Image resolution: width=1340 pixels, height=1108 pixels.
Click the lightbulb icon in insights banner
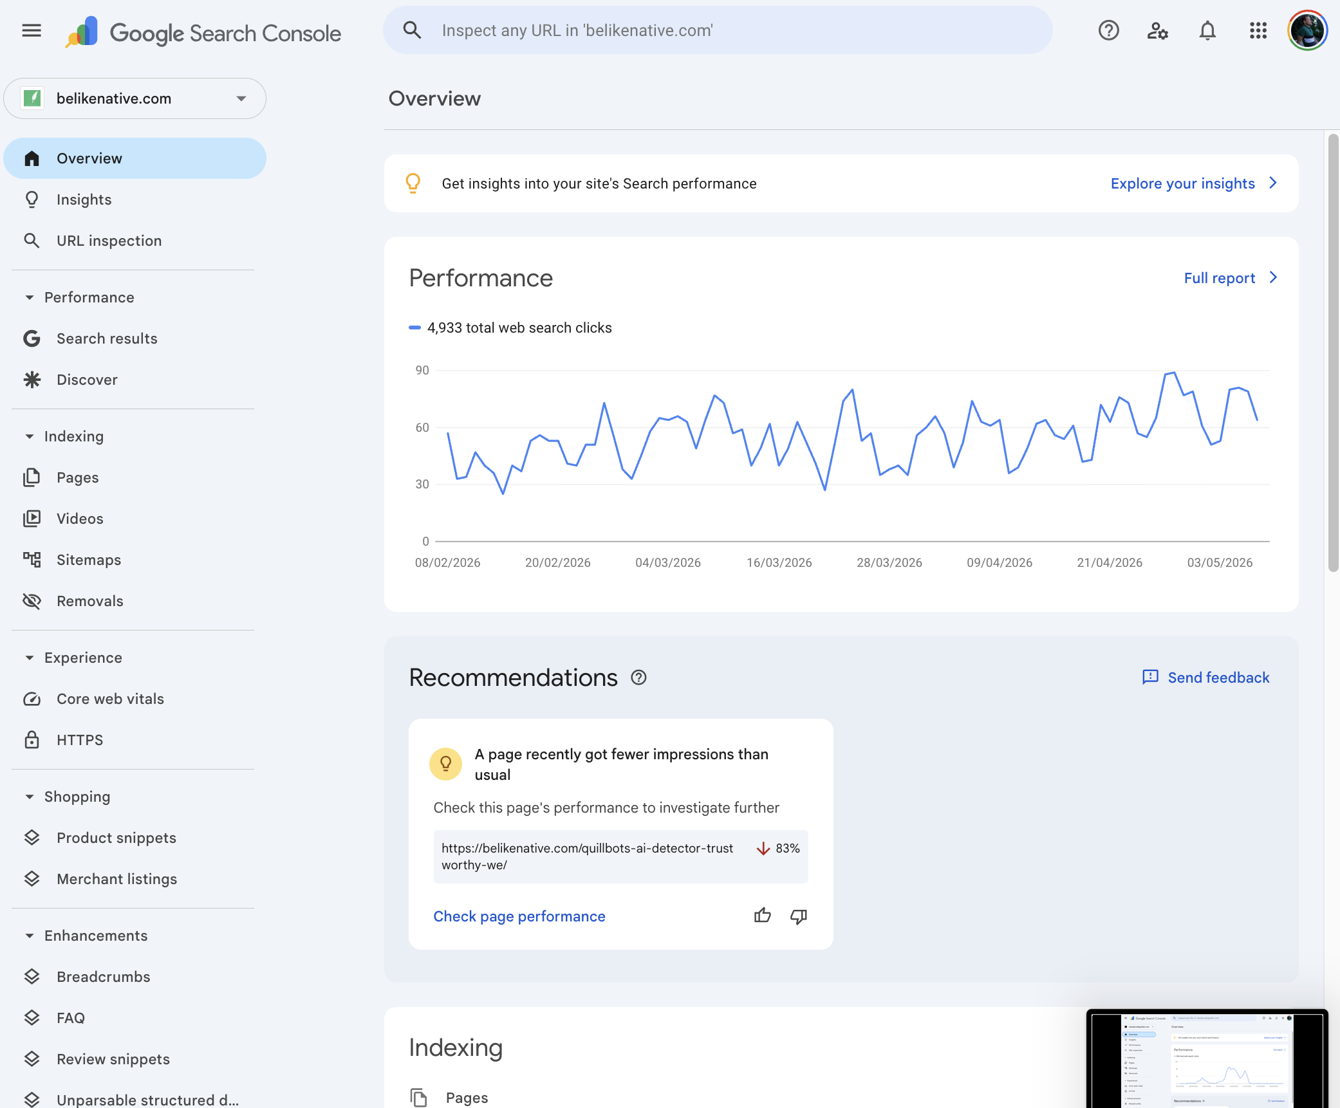tap(413, 183)
